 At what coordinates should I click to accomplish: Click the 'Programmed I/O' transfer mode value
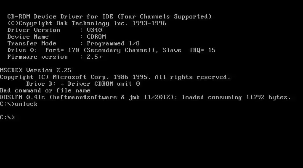click(113, 43)
